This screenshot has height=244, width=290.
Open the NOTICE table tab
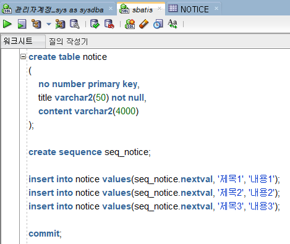click(x=194, y=9)
